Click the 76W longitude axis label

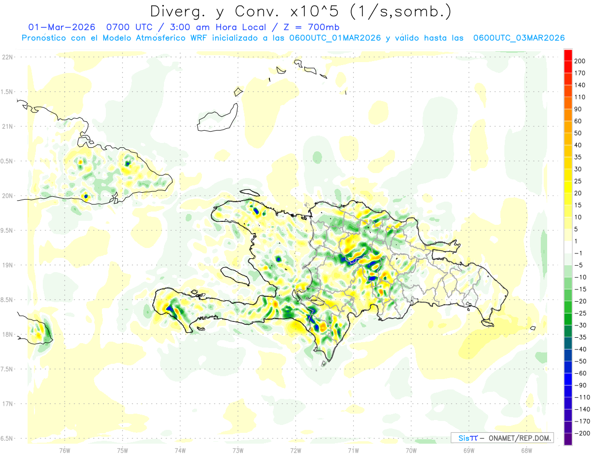tap(65, 450)
